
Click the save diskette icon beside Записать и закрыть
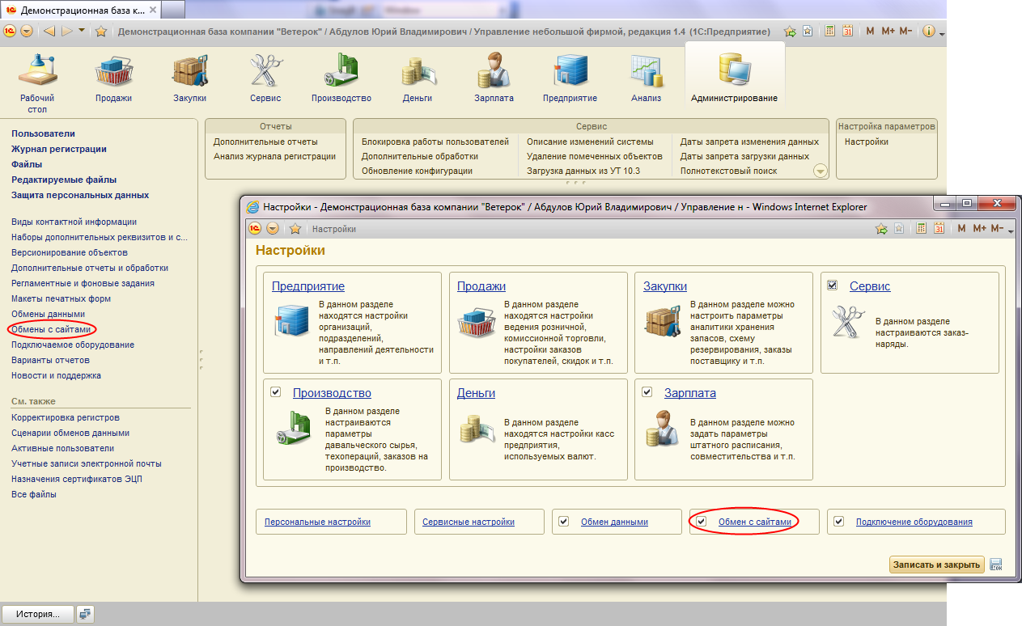tap(996, 565)
